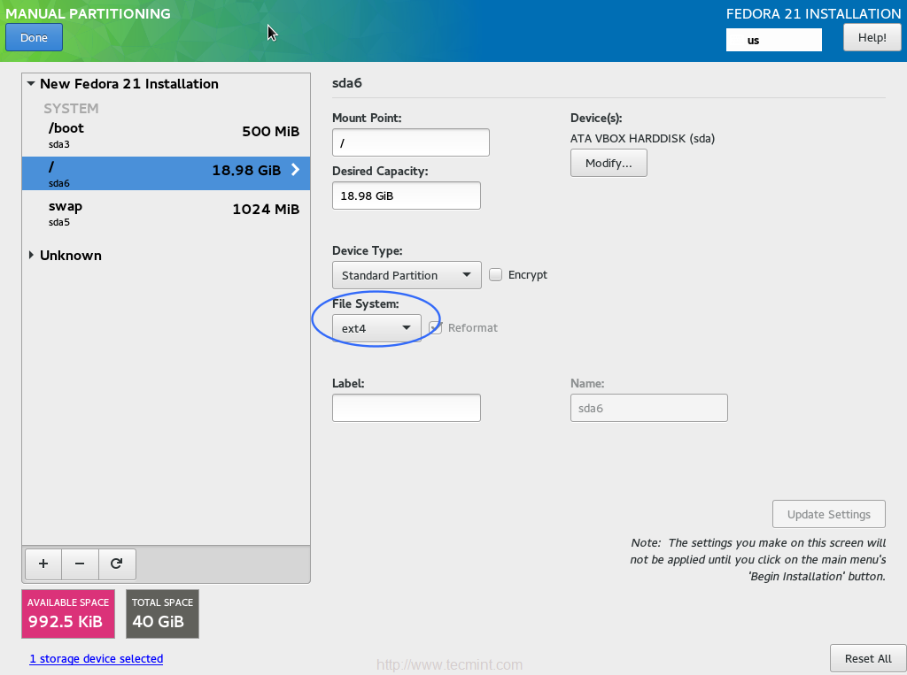Click the Label input field
The image size is (907, 675).
click(406, 408)
